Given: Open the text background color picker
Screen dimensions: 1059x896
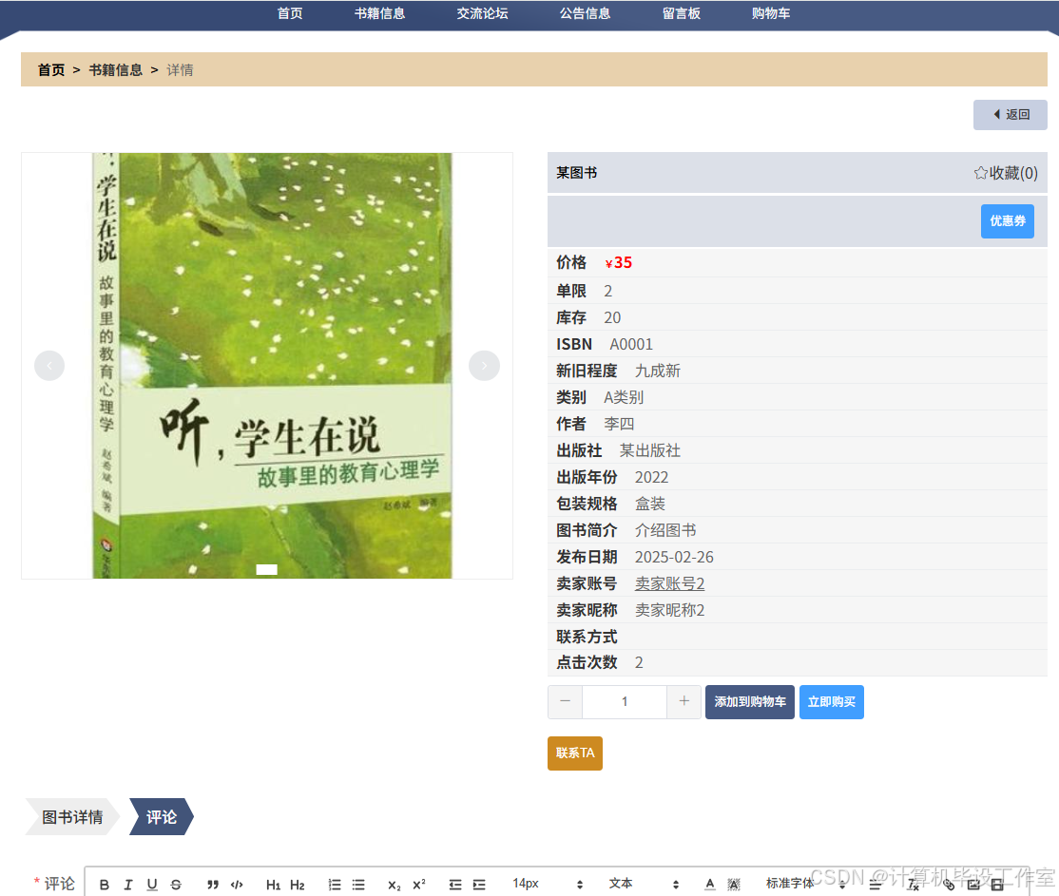Looking at the screenshot, I should 734,885.
